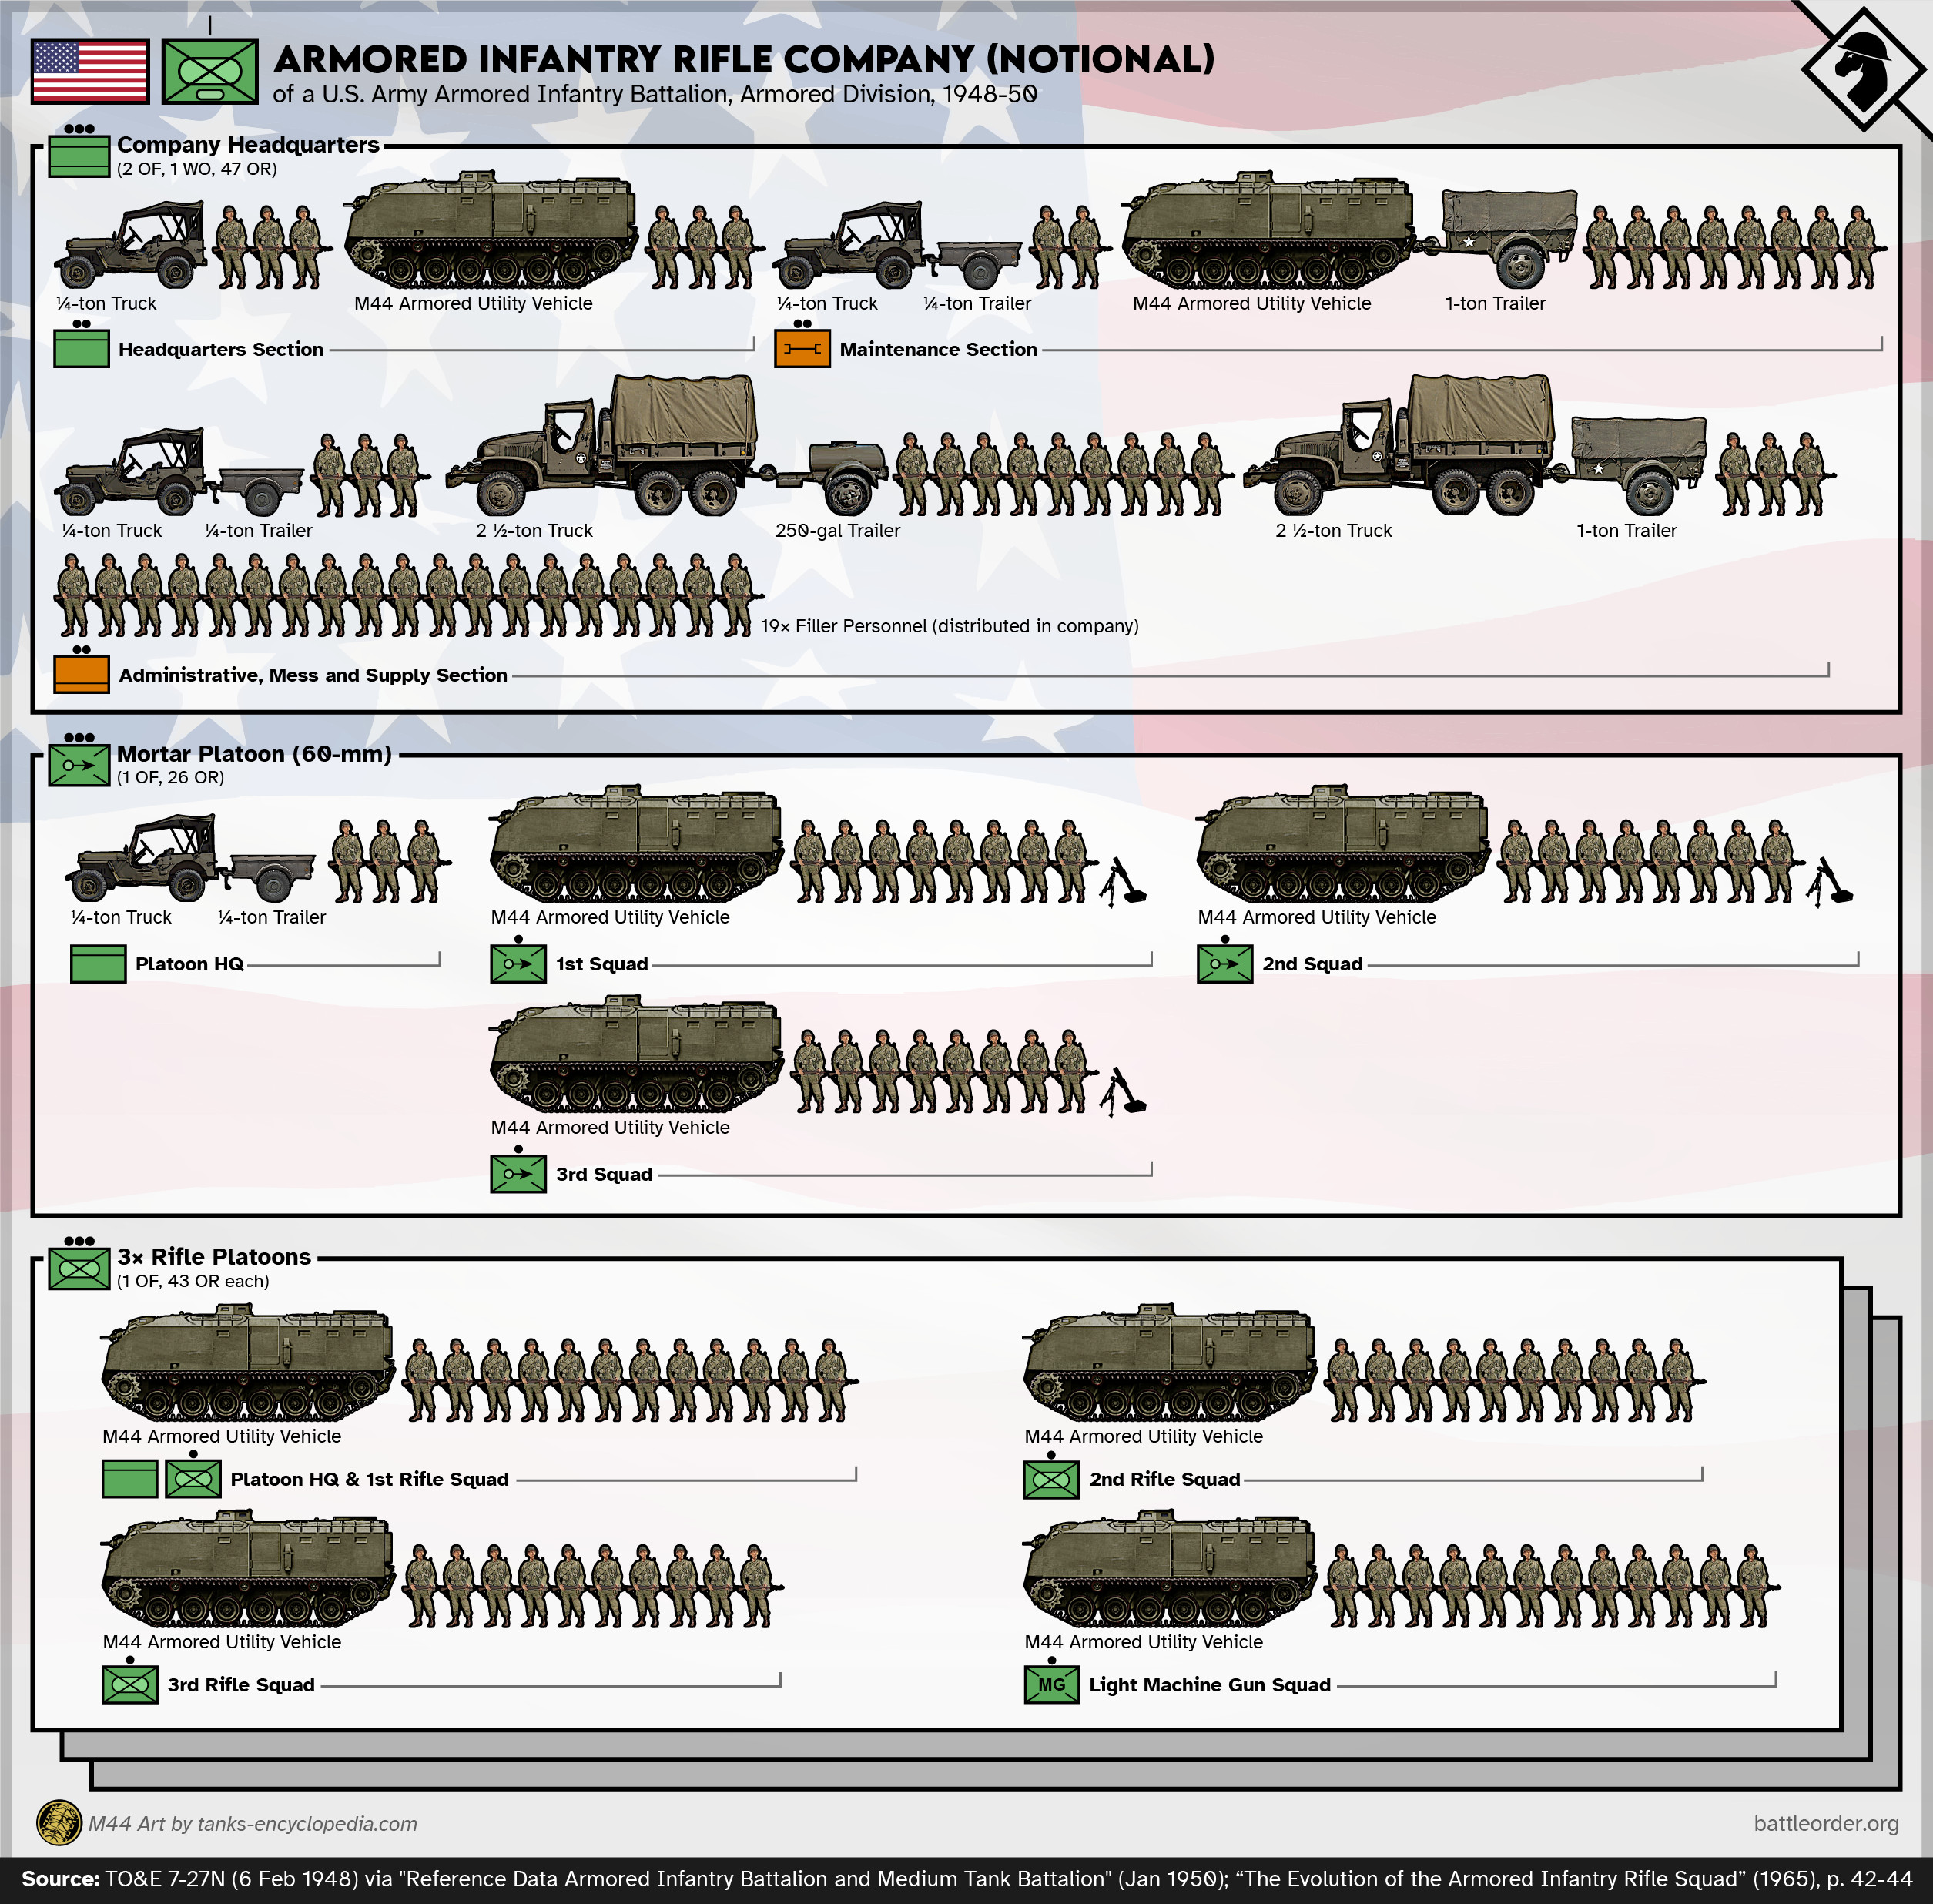Select the Administrative, Mess and Supply symbol
The width and height of the screenshot is (1933, 1904).
[80, 674]
